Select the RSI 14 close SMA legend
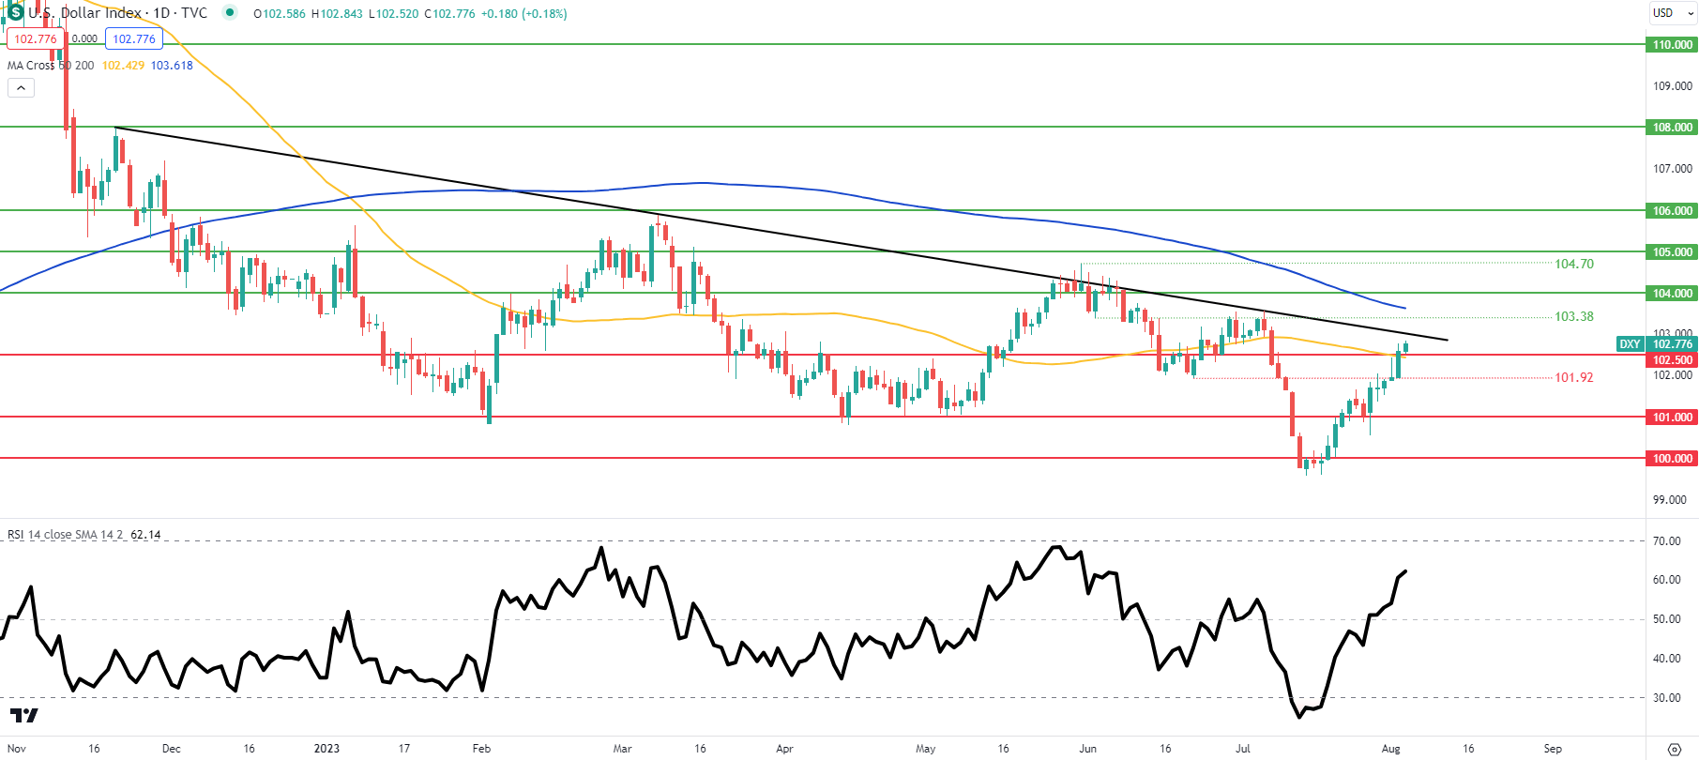Viewport: 1699px width, 760px height. pos(66,535)
